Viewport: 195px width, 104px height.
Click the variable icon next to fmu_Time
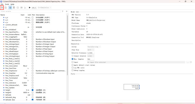pos(4,80)
